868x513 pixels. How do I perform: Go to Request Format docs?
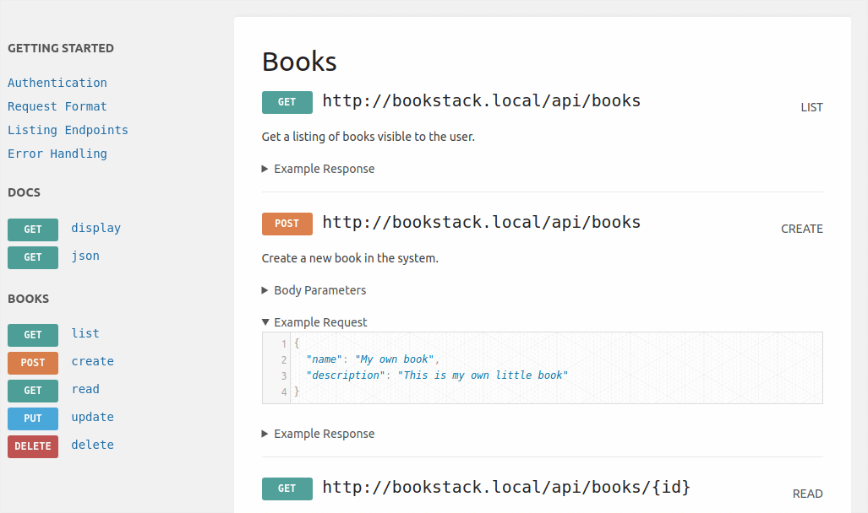point(57,106)
